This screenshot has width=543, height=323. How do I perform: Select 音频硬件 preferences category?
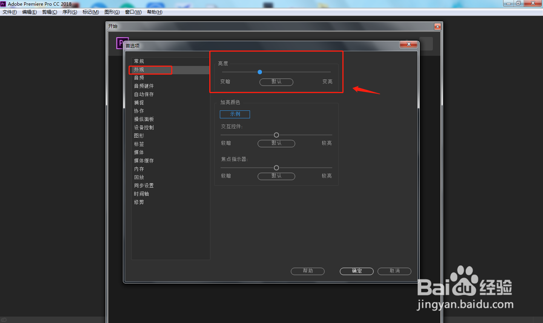point(170,86)
